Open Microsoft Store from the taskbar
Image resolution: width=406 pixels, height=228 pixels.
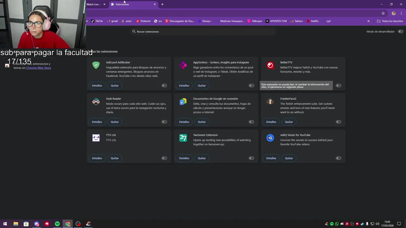click(26, 224)
